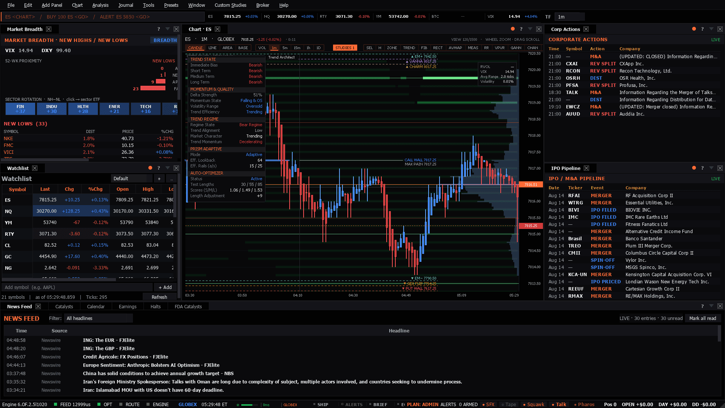Close the Watchlist tab with its X icon

(35, 168)
